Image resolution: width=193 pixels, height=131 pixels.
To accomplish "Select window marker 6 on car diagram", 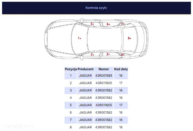I will tap(108, 24).
